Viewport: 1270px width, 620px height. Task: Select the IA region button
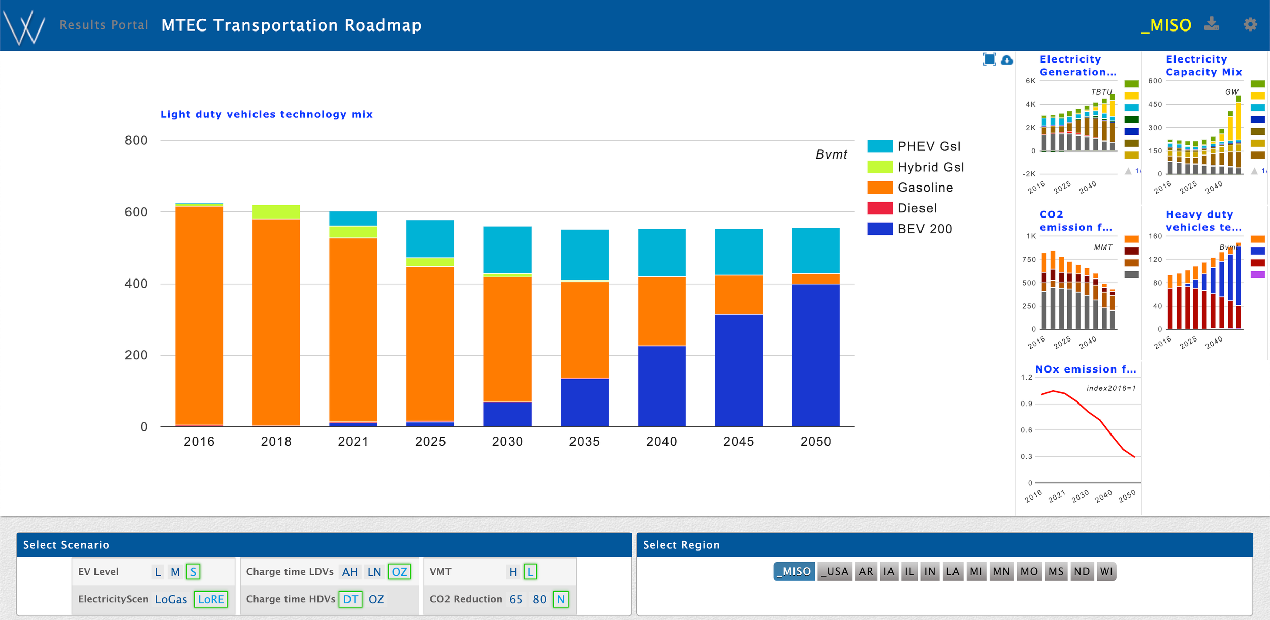(x=889, y=571)
